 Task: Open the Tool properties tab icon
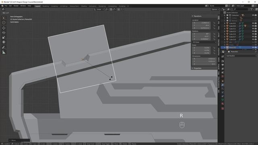point(223,56)
